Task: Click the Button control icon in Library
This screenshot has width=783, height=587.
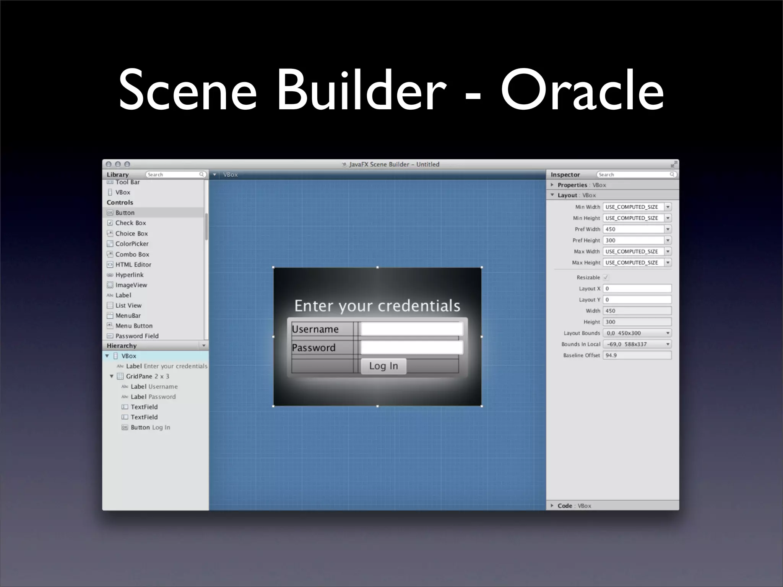Action: tap(110, 213)
